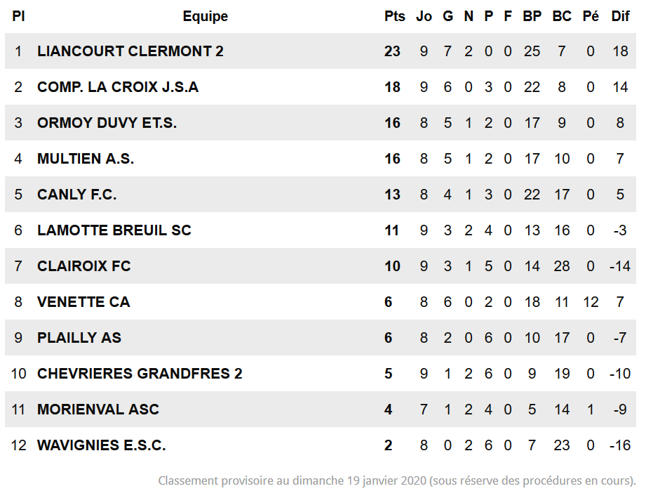Click WAVIGNIES E.S.C. at the bottom
This screenshot has width=646, height=491.
pos(101,445)
